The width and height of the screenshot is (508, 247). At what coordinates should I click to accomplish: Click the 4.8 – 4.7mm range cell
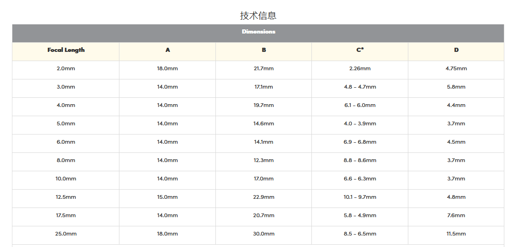pyautogui.click(x=360, y=87)
